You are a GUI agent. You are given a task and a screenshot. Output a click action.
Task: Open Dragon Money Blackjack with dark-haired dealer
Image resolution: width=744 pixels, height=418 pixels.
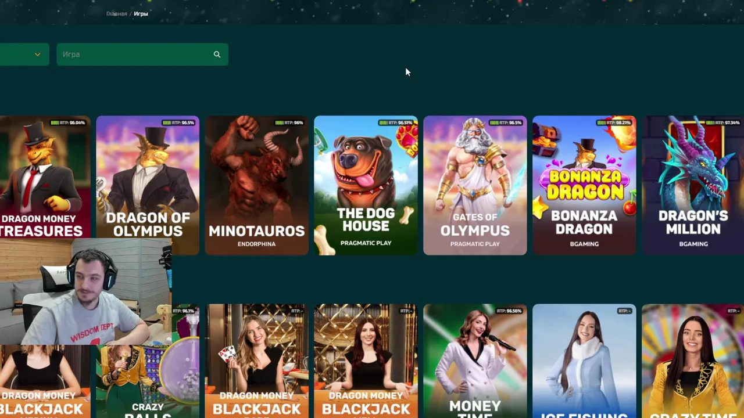point(366,361)
